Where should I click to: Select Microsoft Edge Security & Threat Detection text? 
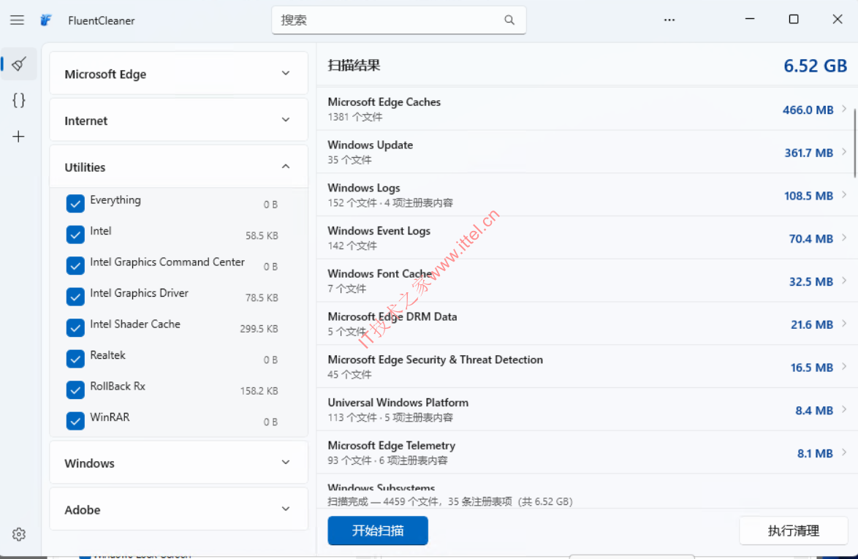[x=436, y=360]
